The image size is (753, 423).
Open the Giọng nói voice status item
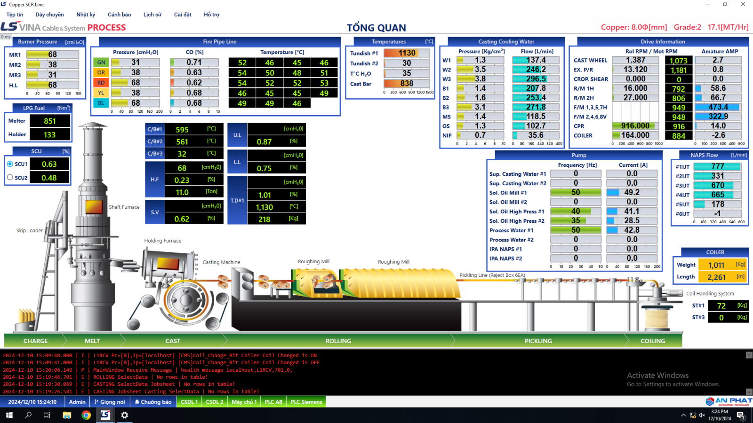pyautogui.click(x=109, y=402)
